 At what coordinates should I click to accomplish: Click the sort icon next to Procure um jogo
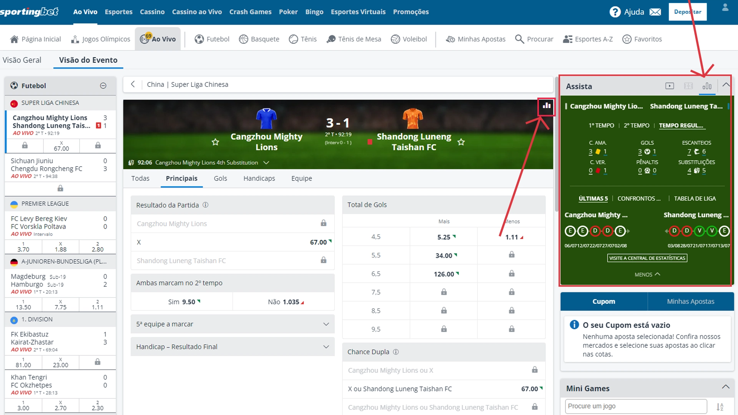720,406
